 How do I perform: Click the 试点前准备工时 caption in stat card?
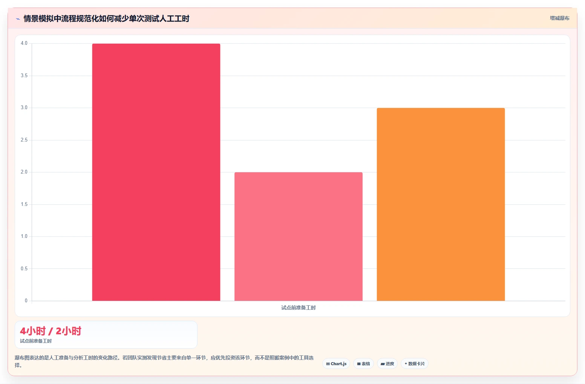coord(36,341)
